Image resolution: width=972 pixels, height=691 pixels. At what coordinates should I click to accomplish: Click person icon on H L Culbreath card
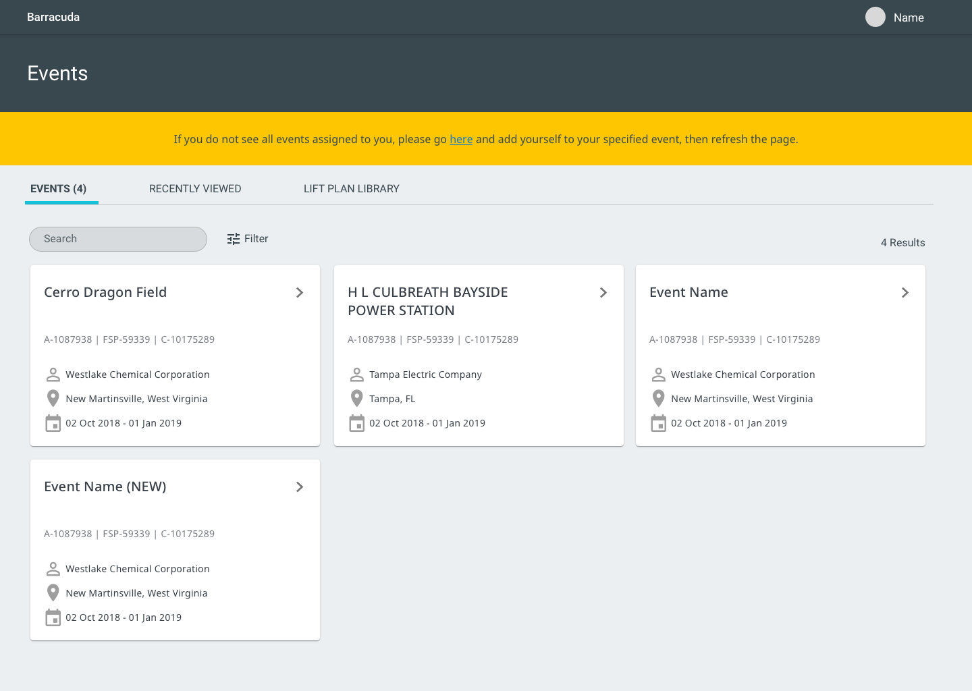[x=357, y=375]
